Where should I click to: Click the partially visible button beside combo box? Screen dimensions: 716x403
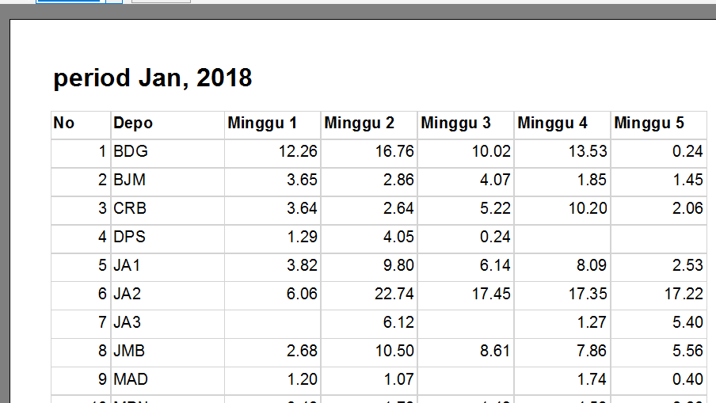pos(161,2)
